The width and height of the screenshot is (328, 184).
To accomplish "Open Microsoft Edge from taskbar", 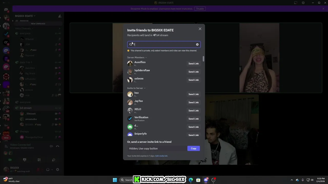I will coord(191,180).
